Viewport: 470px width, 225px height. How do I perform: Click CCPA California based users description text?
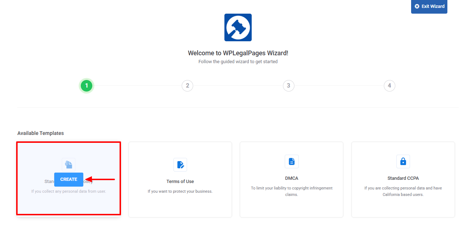tap(403, 191)
